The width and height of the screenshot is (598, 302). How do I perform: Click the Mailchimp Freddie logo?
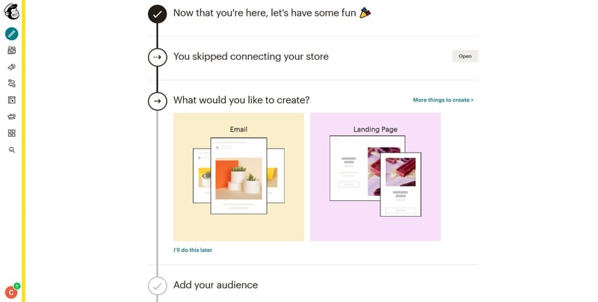pyautogui.click(x=11, y=11)
